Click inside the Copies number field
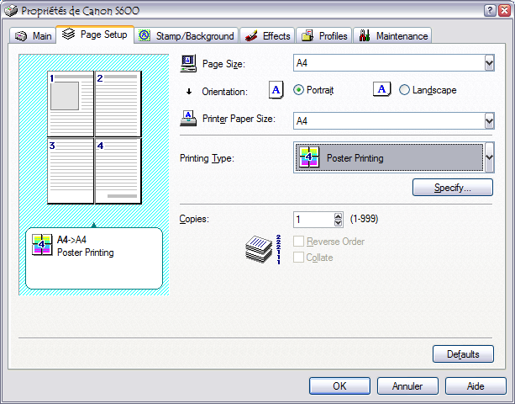 pyautogui.click(x=313, y=220)
